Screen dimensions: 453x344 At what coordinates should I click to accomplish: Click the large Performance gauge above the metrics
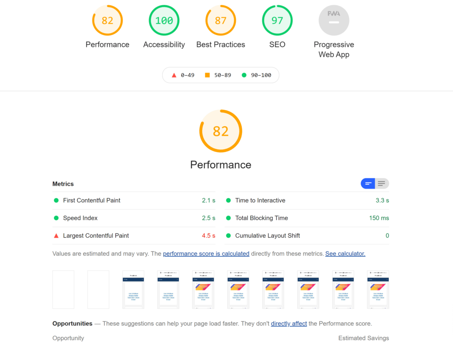tap(221, 131)
